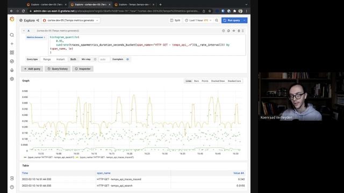Click the zoom out time range icon
This screenshot has height=193, width=344.
(x=217, y=20)
